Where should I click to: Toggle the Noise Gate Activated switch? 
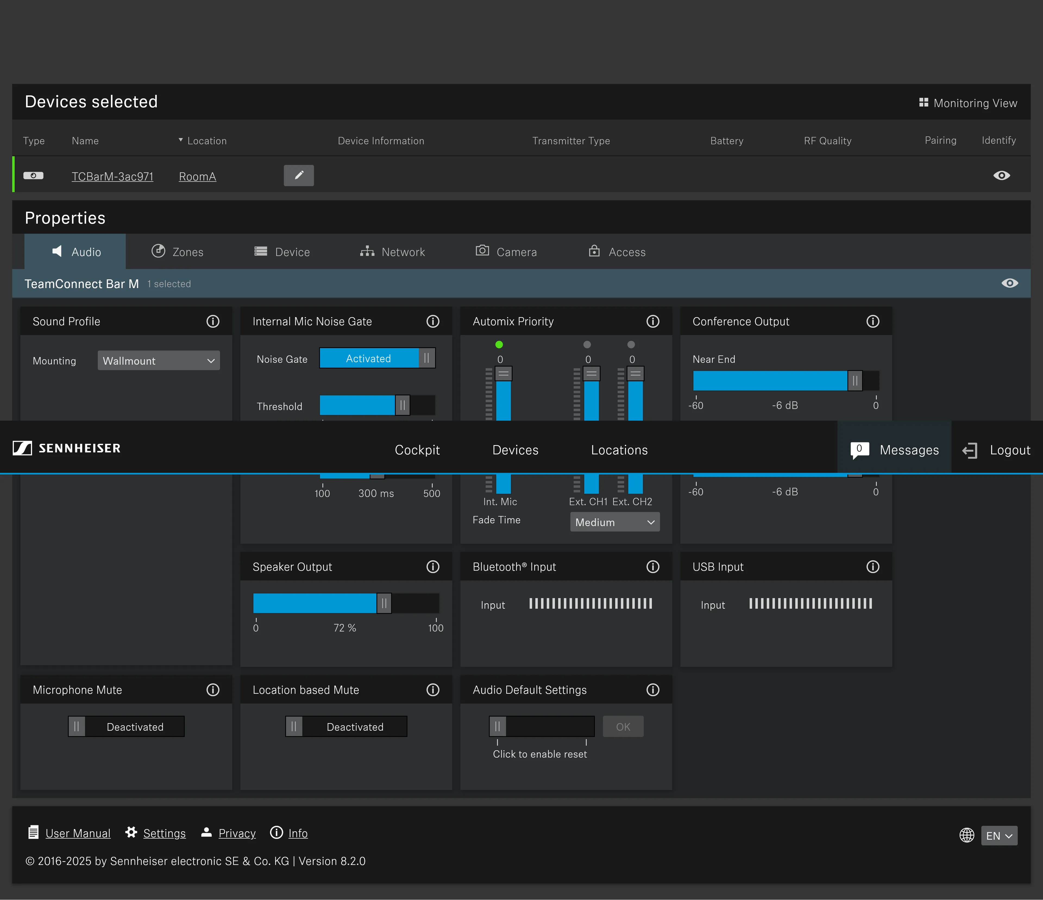(378, 358)
